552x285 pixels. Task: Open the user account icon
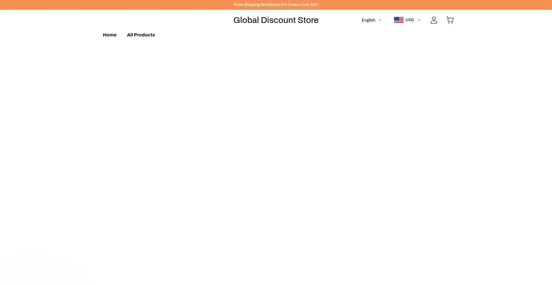point(434,20)
